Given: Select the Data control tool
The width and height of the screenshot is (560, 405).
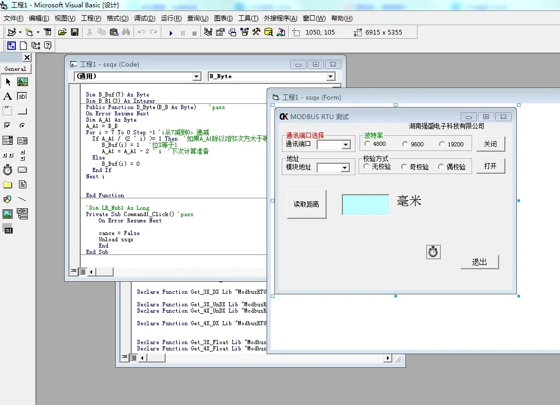Looking at the screenshot, I should [23, 214].
